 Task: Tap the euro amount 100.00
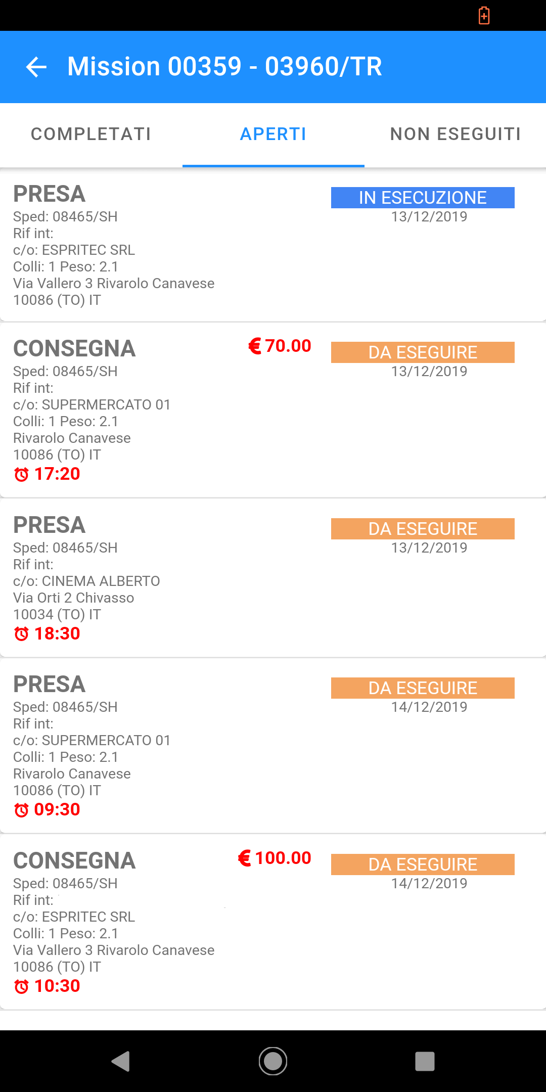(275, 858)
